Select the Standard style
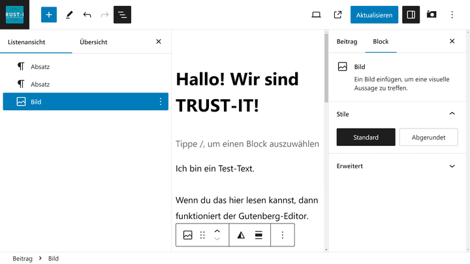 tap(366, 137)
